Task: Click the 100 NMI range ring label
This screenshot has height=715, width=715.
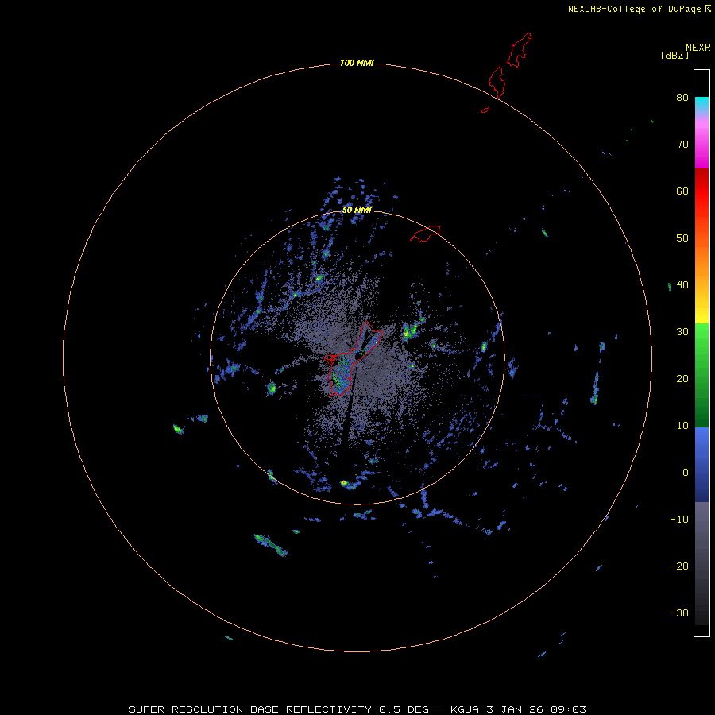Action: (x=357, y=63)
